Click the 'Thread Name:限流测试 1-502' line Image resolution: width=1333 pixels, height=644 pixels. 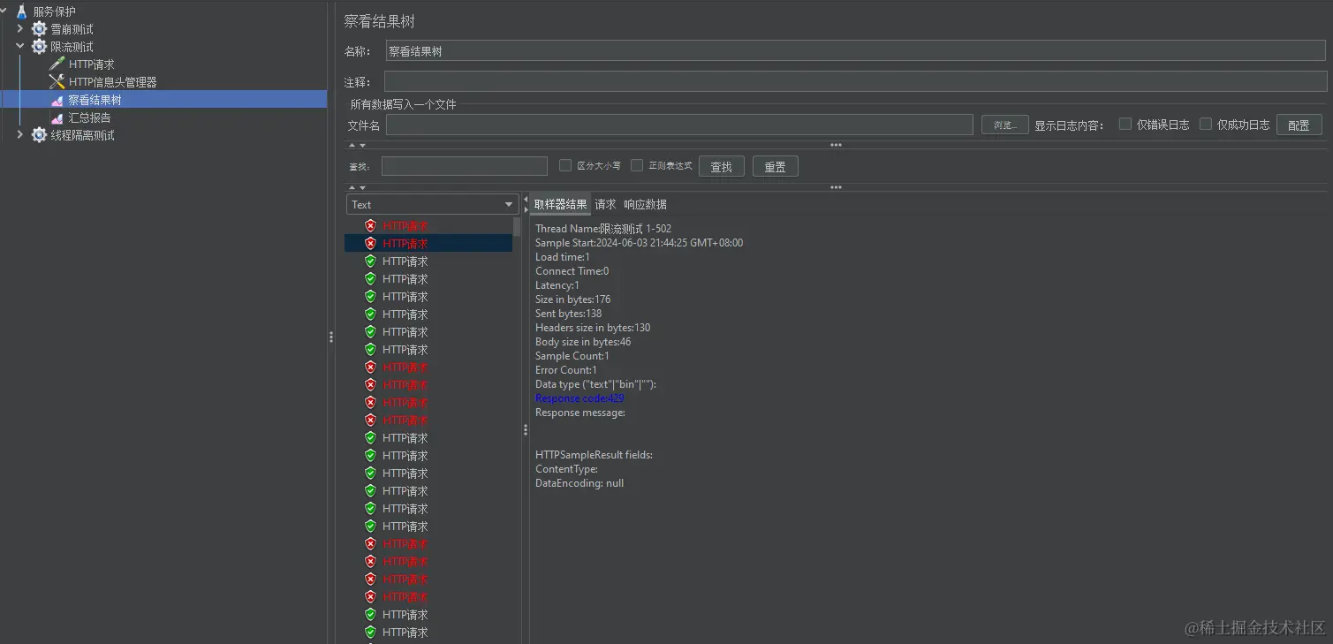pos(603,229)
